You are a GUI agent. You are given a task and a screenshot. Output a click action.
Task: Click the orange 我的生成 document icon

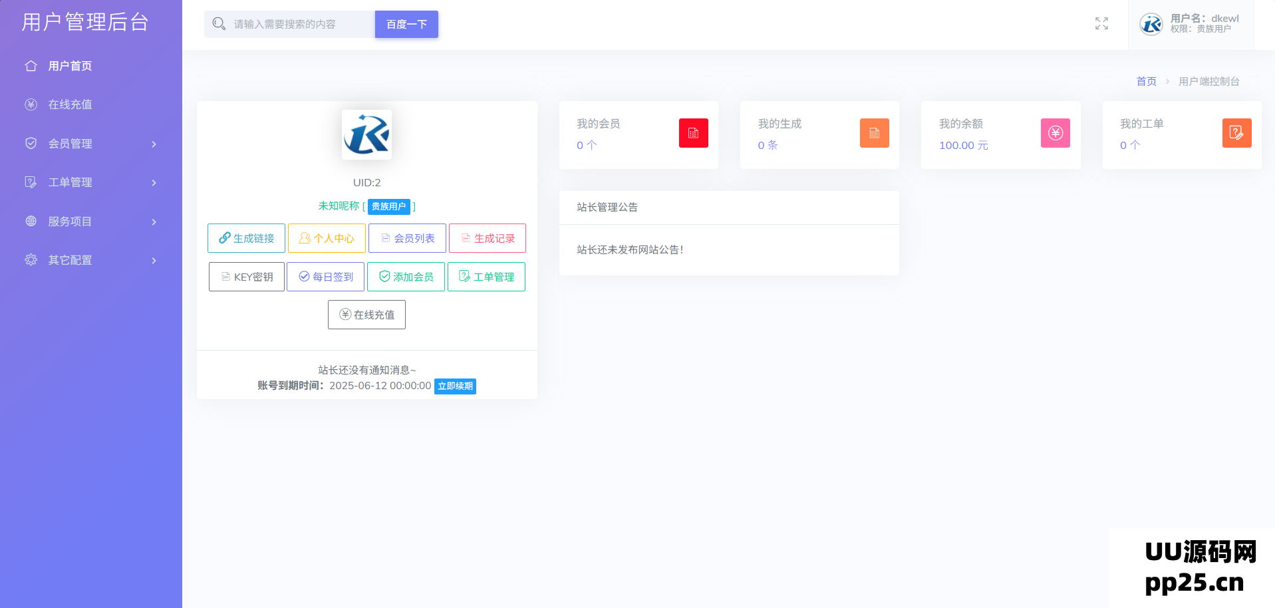(x=874, y=133)
